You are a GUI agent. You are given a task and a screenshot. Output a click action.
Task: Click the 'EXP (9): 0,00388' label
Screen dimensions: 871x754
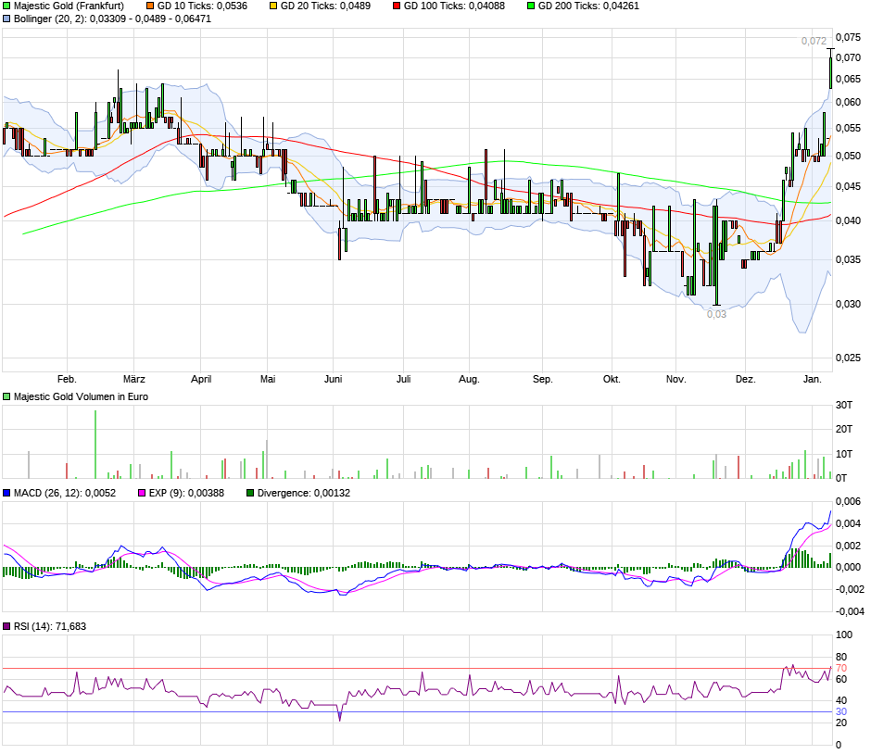[x=186, y=493]
